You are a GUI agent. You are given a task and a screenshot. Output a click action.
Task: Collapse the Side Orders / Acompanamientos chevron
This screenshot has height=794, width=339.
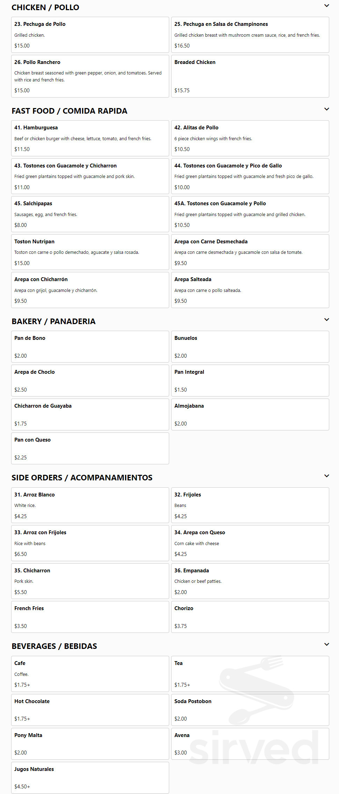[326, 476]
